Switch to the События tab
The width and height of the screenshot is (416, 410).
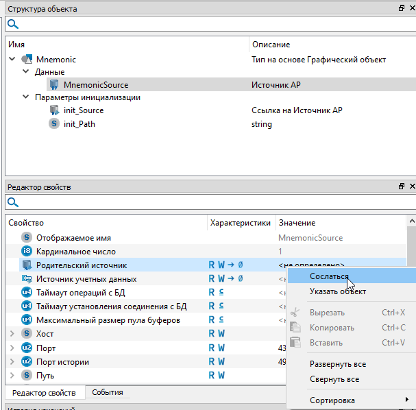pyautogui.click(x=108, y=393)
